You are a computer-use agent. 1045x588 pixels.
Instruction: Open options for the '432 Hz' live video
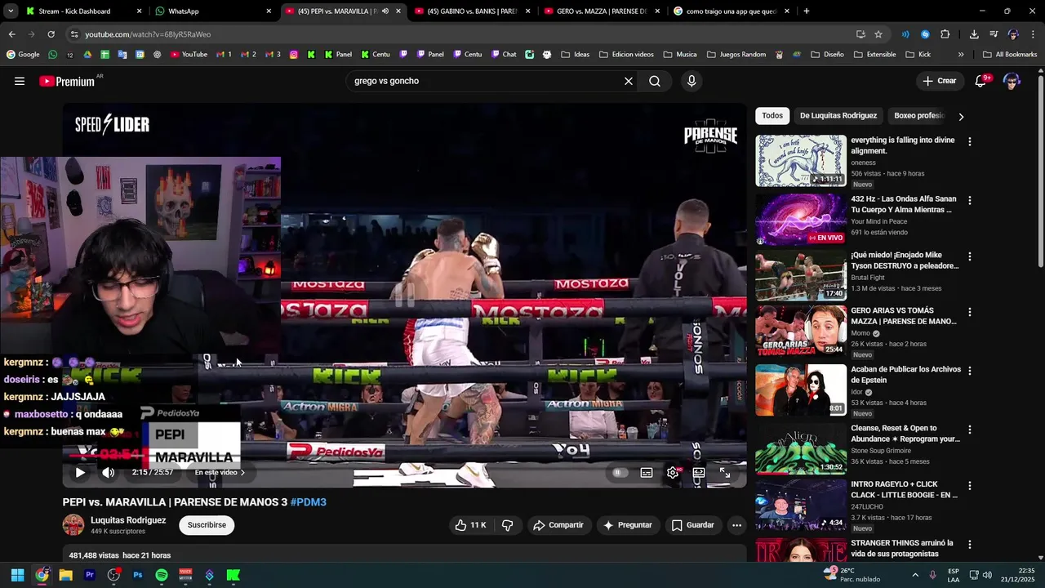969,200
